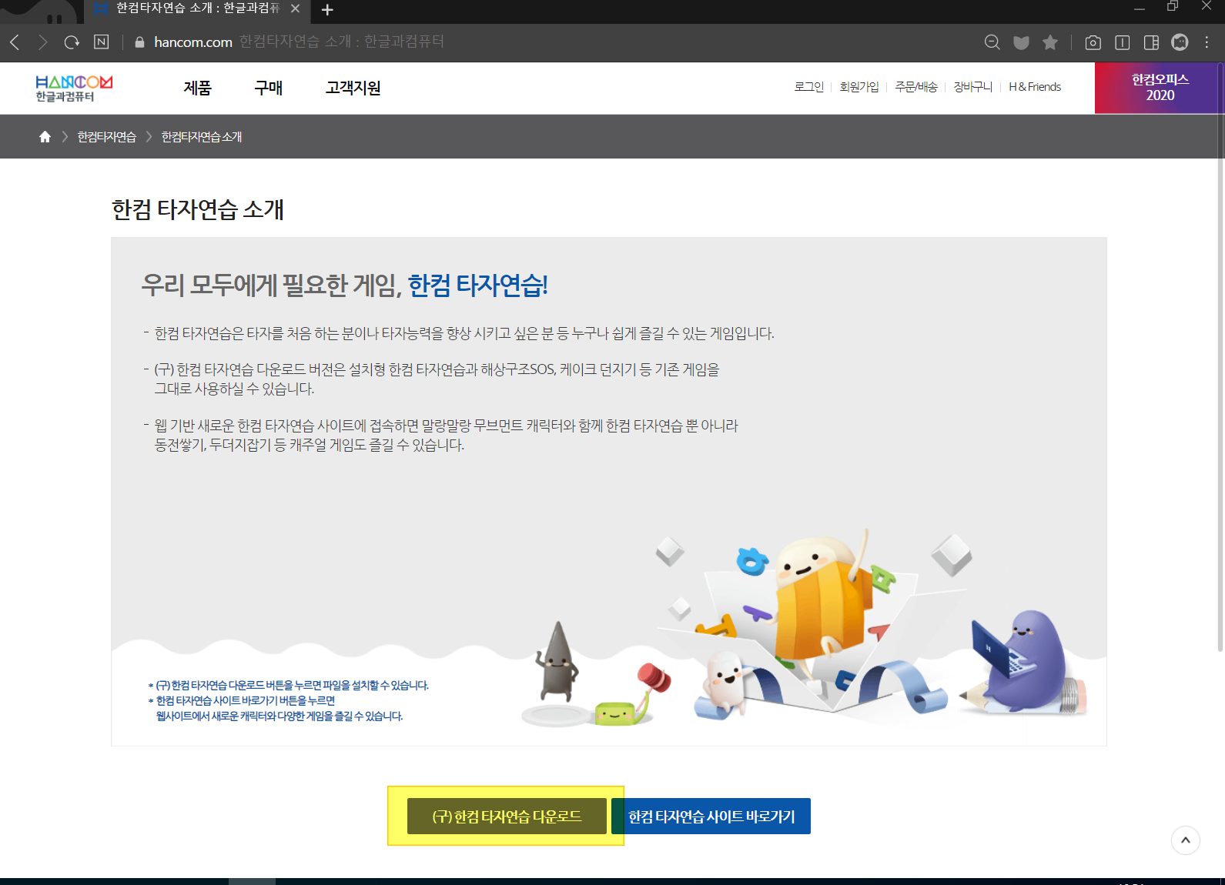Open the browser three-dot menu

1207,42
